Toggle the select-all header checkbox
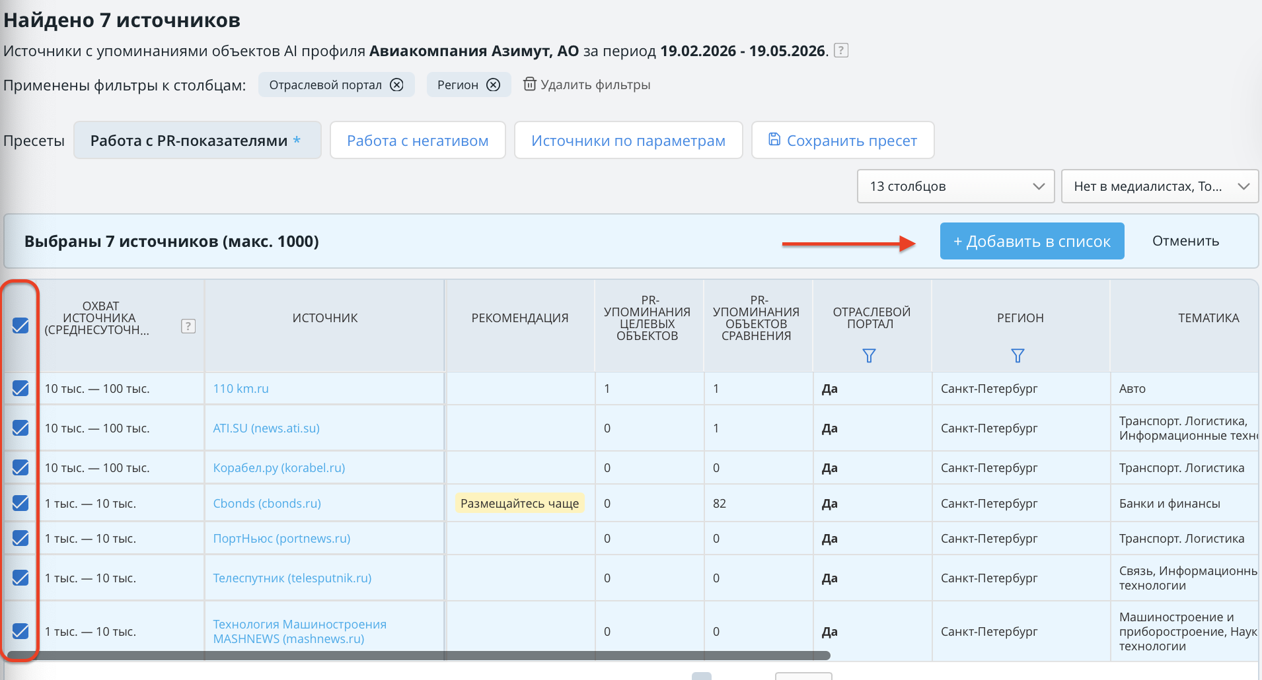The height and width of the screenshot is (680, 1262). [x=20, y=325]
